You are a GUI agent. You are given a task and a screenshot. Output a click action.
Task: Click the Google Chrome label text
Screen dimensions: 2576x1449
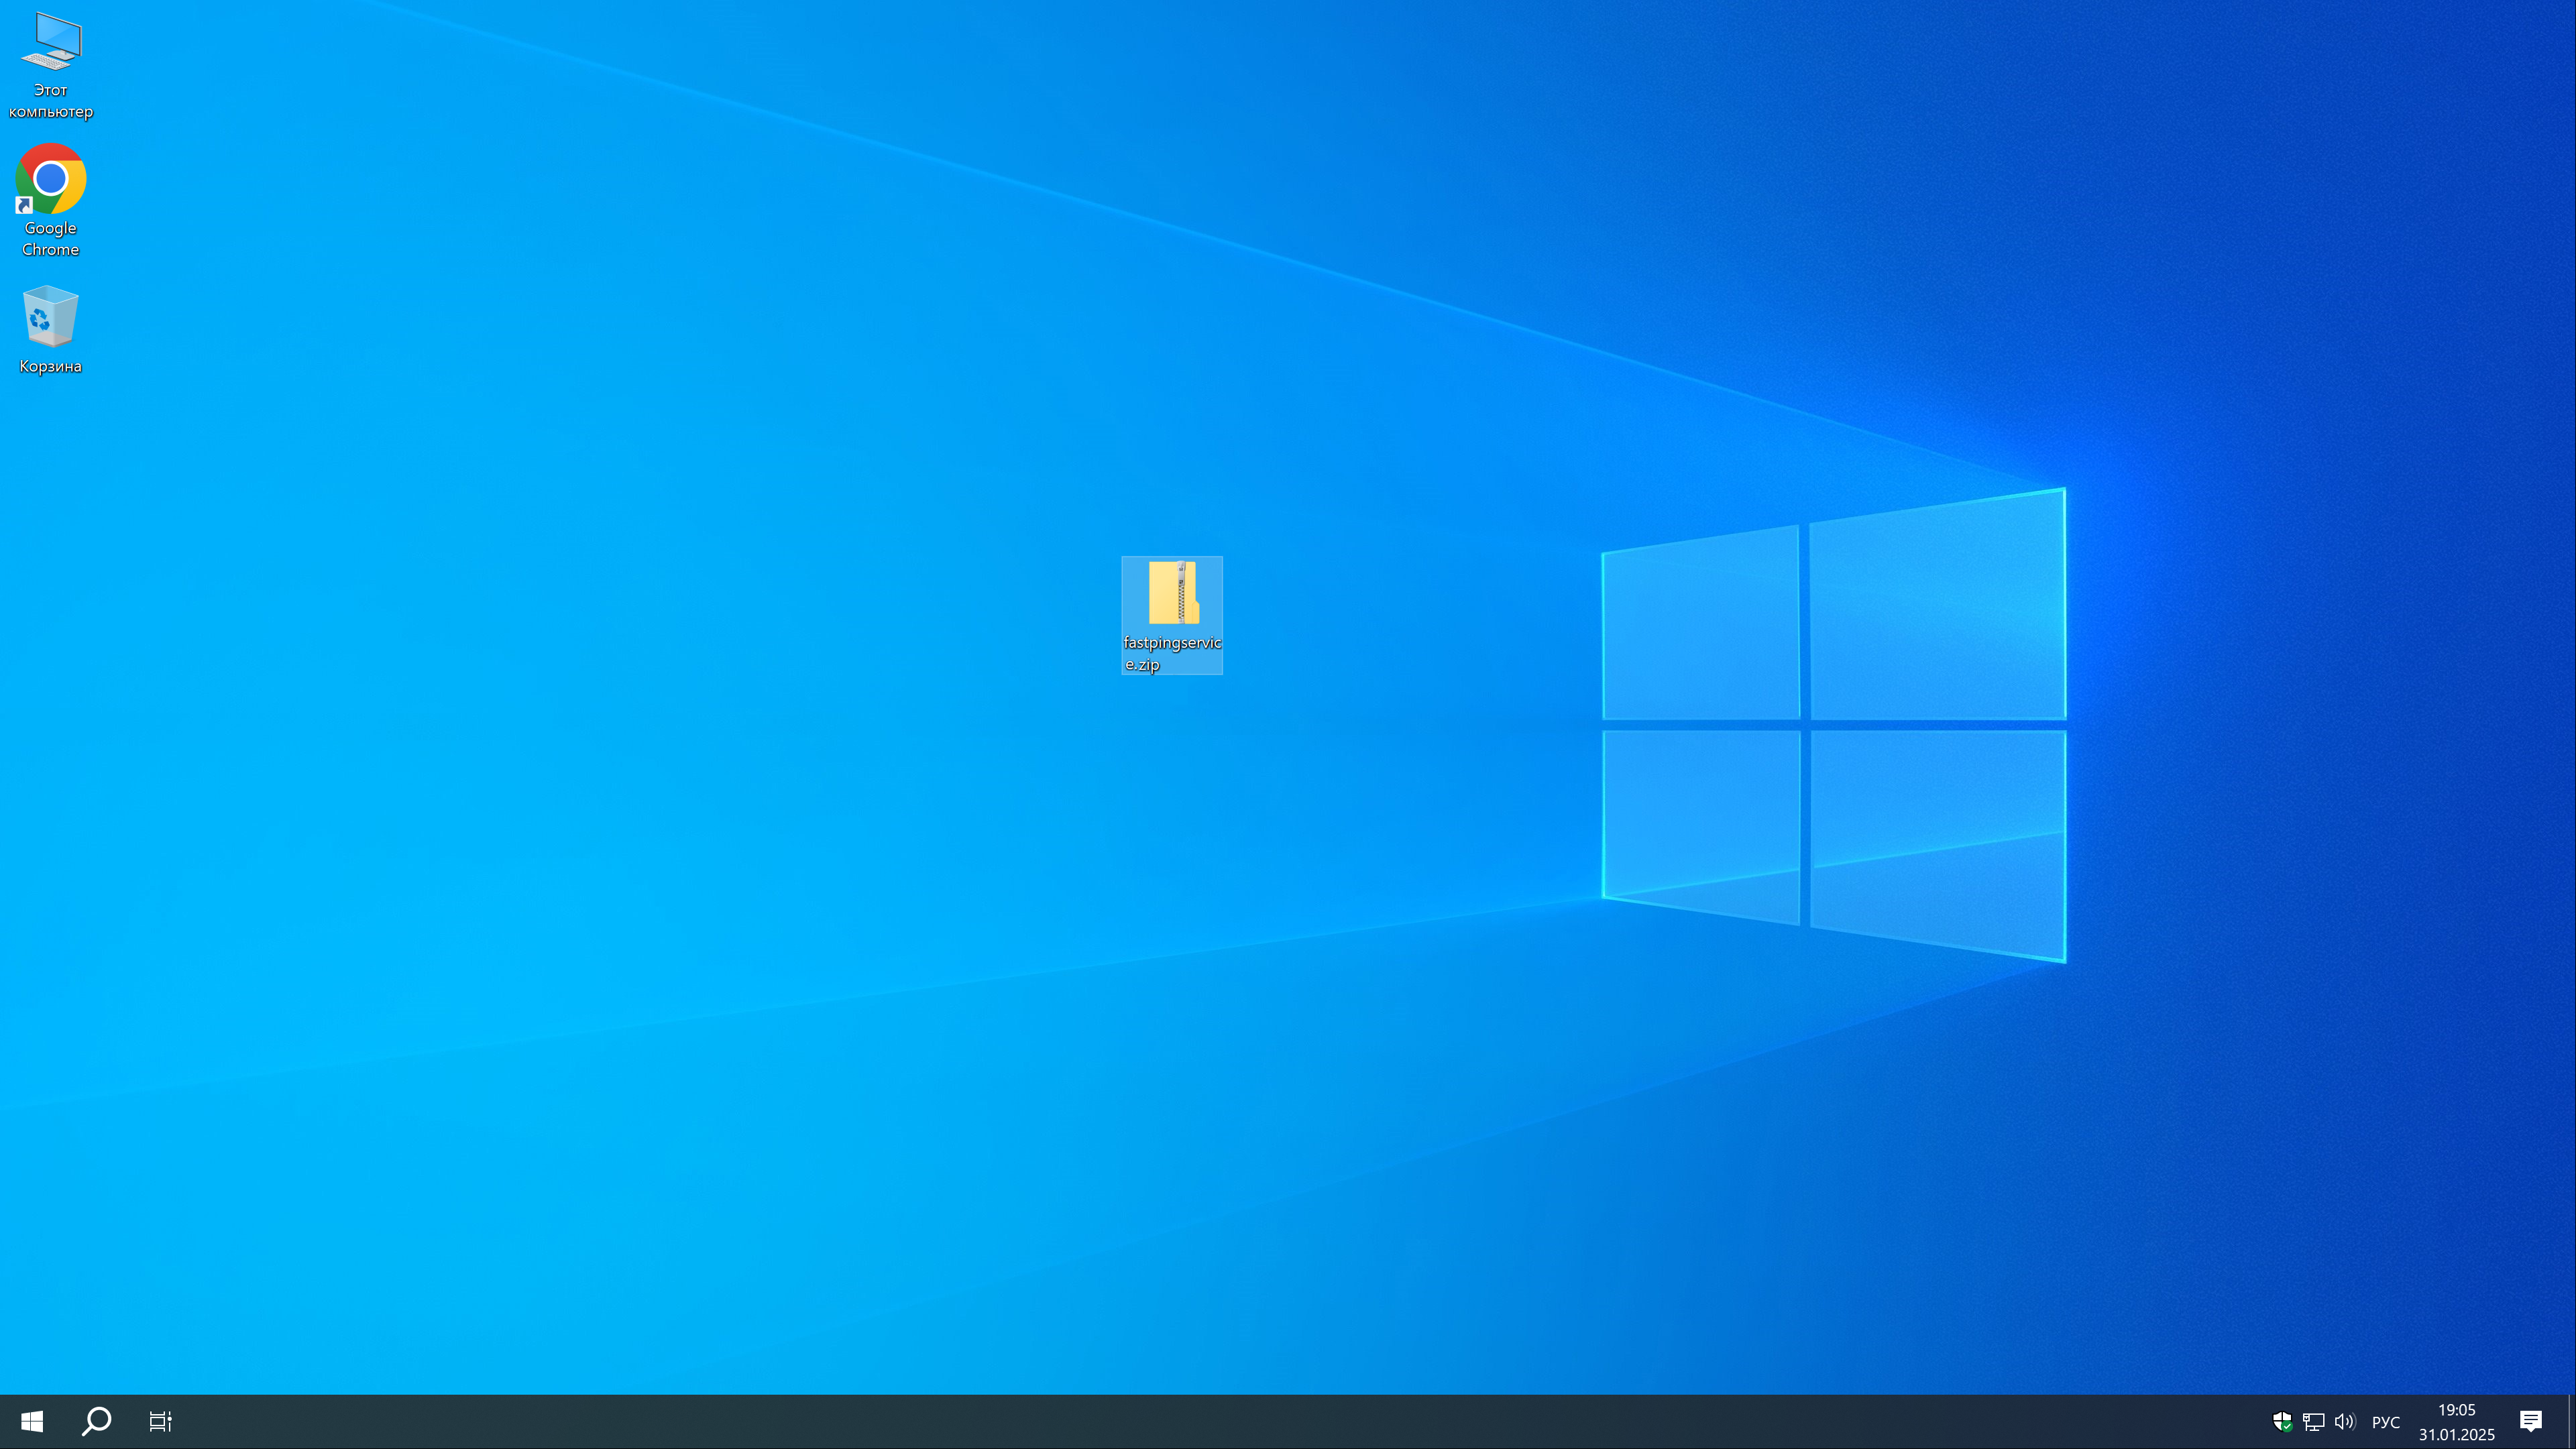point(51,239)
